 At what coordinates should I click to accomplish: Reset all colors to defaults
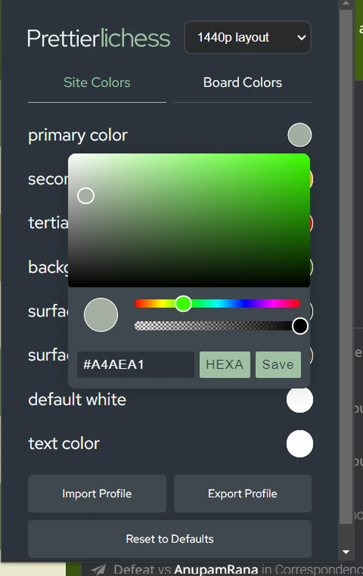click(170, 539)
